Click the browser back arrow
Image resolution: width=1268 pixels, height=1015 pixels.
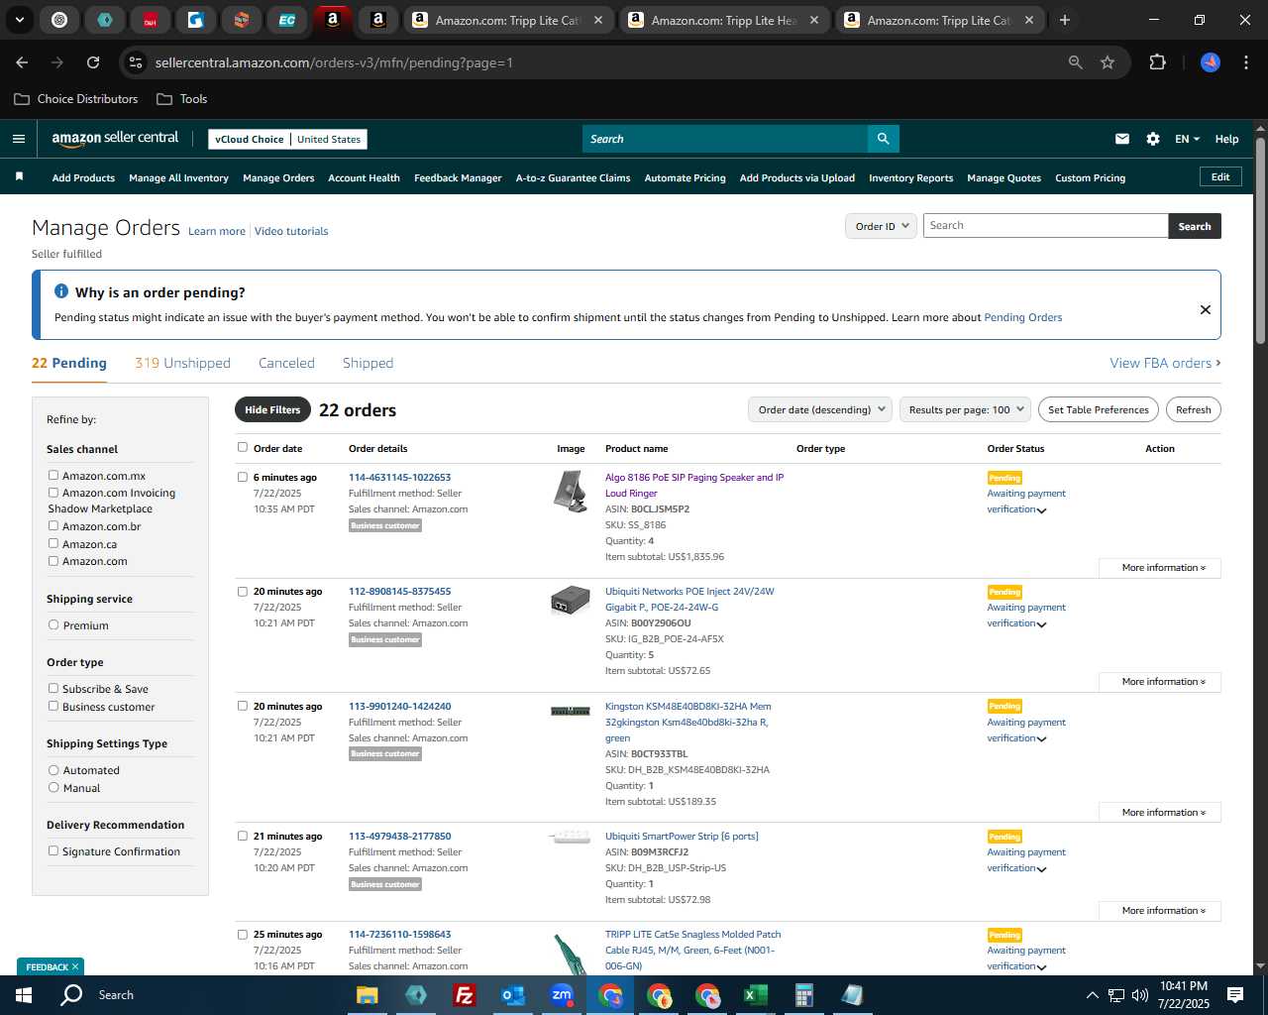point(22,62)
